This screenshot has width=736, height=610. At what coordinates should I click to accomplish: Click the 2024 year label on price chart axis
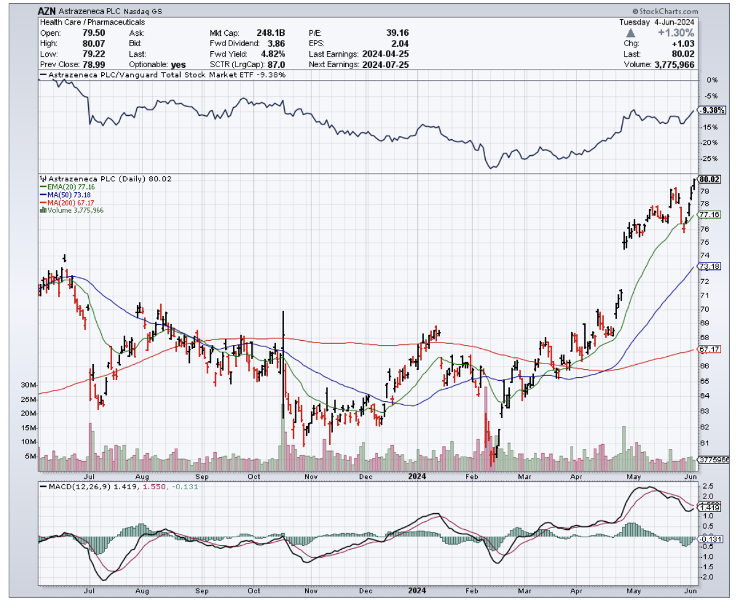[418, 476]
